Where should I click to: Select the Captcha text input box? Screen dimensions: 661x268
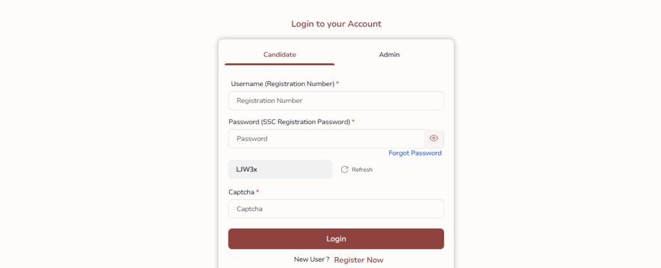336,209
